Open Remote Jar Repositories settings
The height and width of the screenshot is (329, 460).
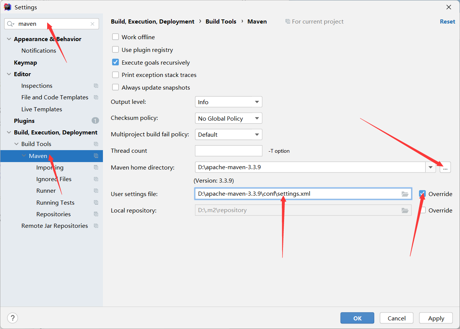(55, 226)
